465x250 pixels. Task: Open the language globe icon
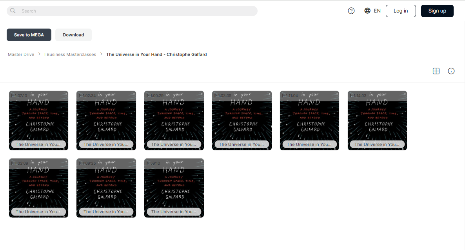367,11
